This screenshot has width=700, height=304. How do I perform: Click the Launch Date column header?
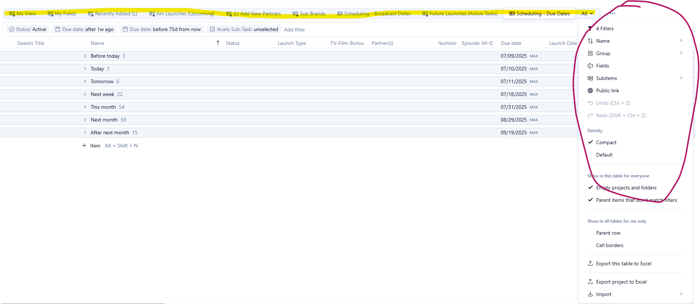coord(563,43)
